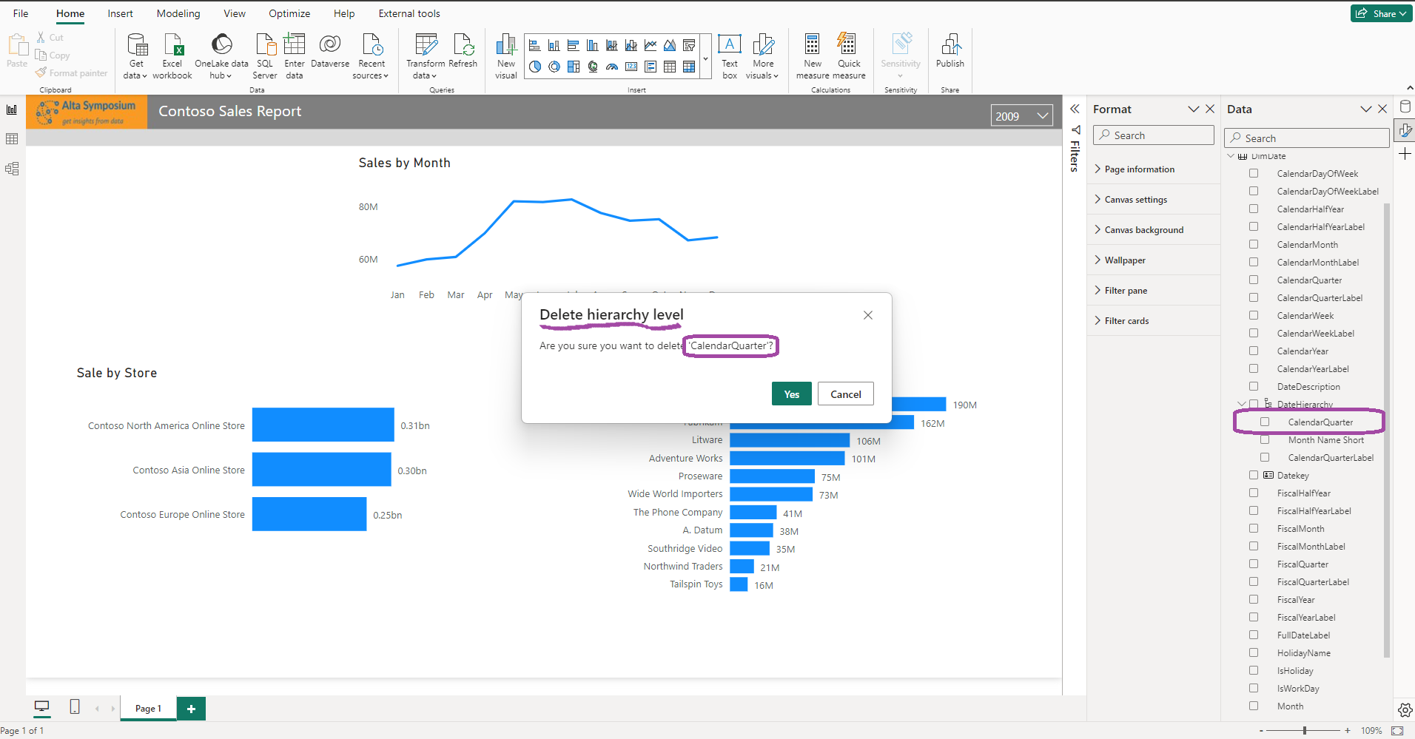Check the CalendarDayOfWeek field
The width and height of the screenshot is (1415, 739).
1254,173
